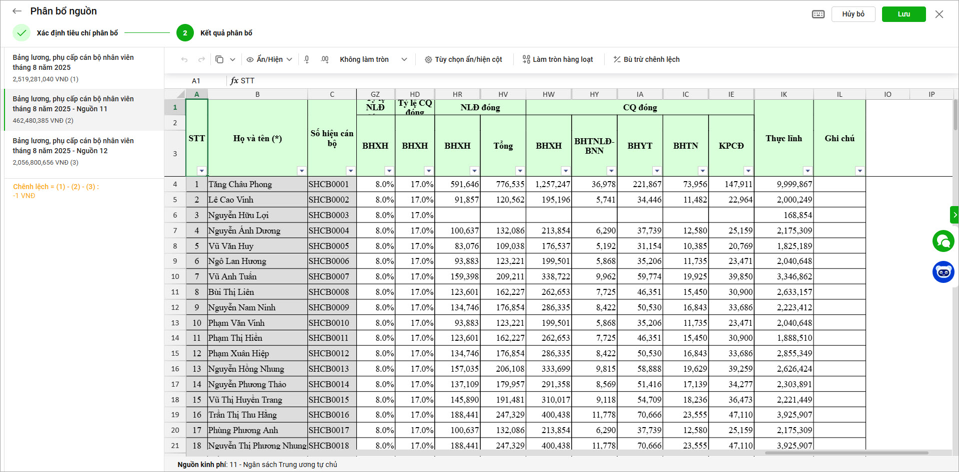
Task: Click the select-all corner of the sheet
Action: pos(175,94)
